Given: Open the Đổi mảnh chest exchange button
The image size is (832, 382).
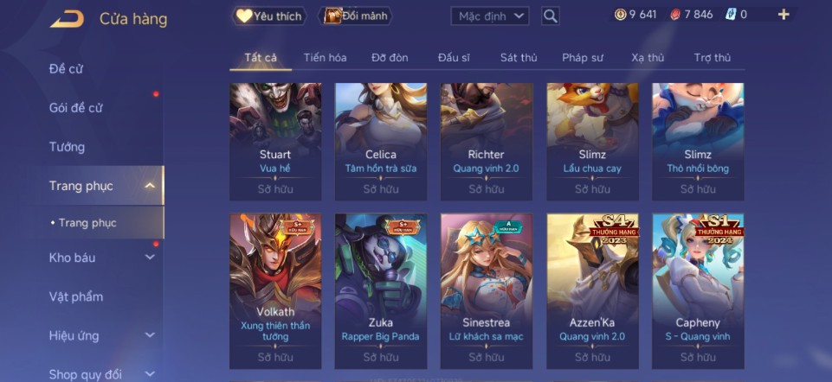Looking at the screenshot, I should (355, 16).
